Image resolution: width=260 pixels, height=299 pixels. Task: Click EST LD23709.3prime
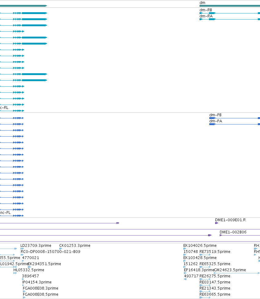click(x=36, y=245)
